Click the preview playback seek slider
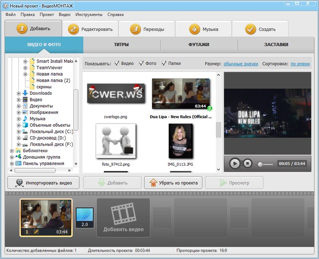The height and width of the screenshot is (259, 319). coord(267,163)
